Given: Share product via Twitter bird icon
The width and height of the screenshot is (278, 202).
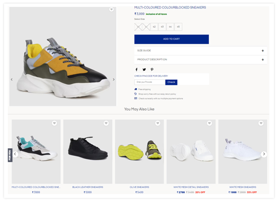Looking at the screenshot, I should [x=144, y=70].
